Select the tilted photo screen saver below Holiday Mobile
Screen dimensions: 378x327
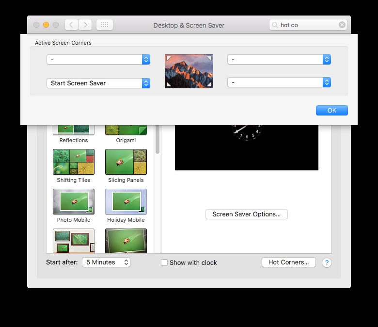coord(126,241)
